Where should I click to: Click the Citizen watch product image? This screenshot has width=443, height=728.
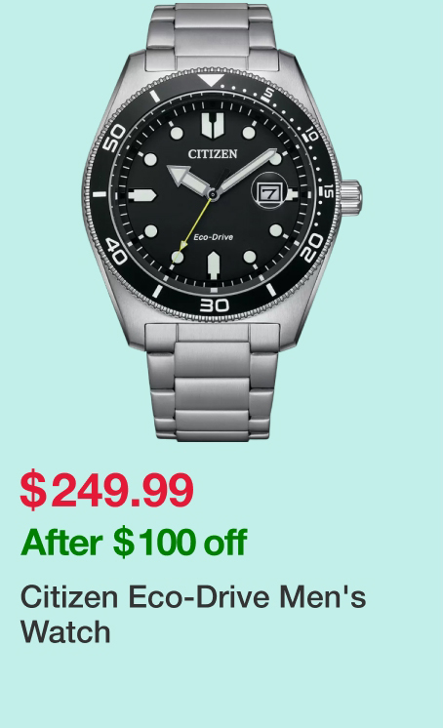tap(222, 222)
